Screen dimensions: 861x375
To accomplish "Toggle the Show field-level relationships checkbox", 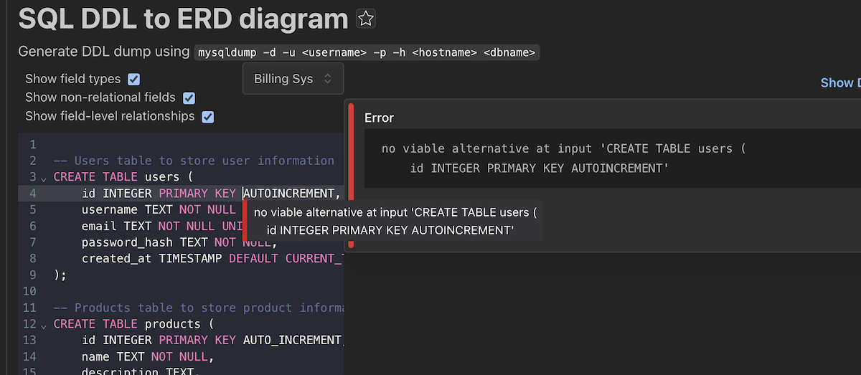I will pos(208,116).
